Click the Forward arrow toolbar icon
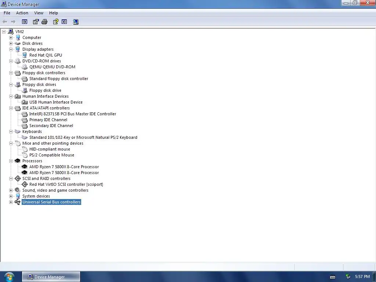376x282 pixels. (13, 22)
